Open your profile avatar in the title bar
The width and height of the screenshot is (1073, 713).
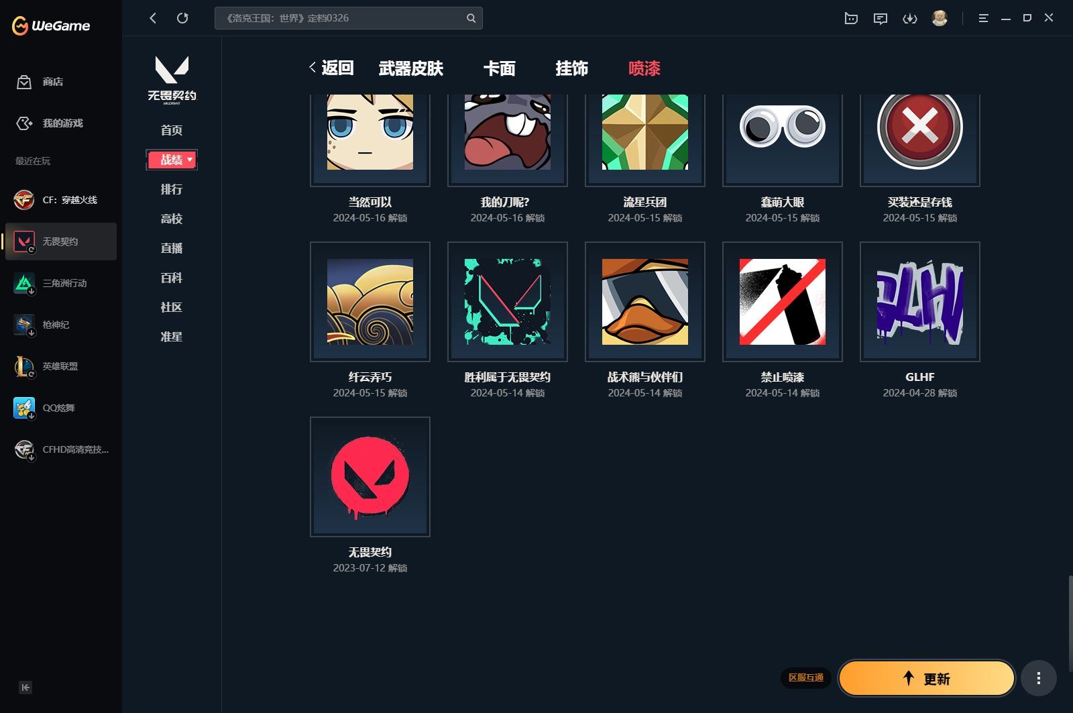(940, 18)
